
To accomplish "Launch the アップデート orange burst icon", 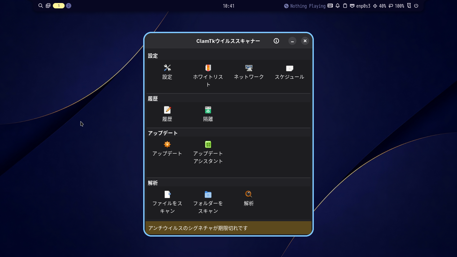I will coord(167,145).
